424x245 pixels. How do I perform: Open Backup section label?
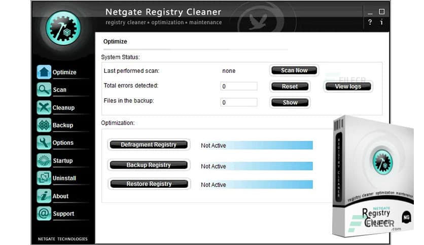63,125
